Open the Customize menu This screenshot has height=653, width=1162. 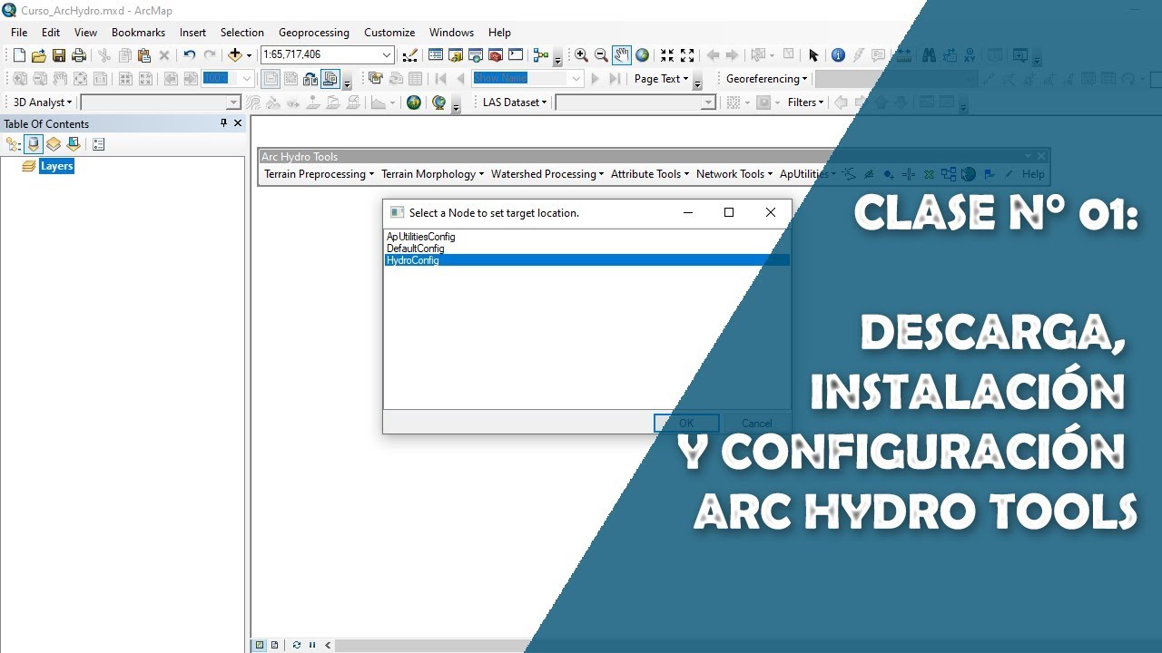[389, 32]
